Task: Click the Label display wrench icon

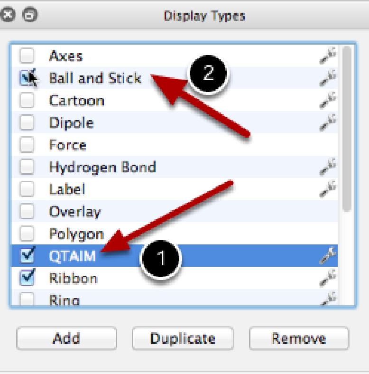Action: click(x=328, y=189)
